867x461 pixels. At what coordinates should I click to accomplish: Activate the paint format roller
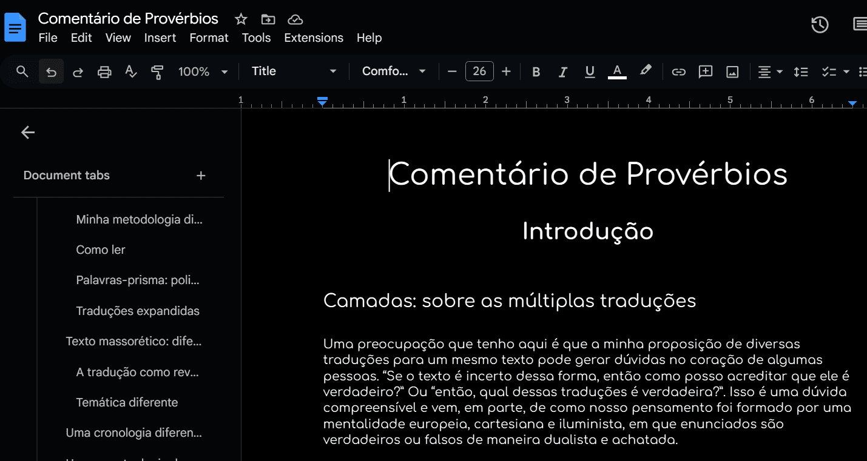(157, 72)
